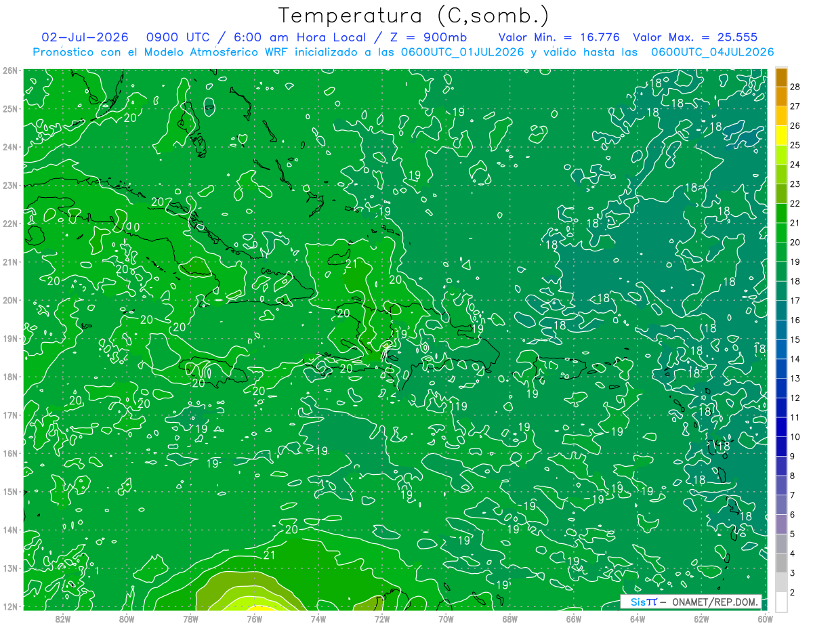Click the '0600UTC_01JUL2026' initialization time text
This screenshot has width=813, height=628.
pyautogui.click(x=462, y=51)
